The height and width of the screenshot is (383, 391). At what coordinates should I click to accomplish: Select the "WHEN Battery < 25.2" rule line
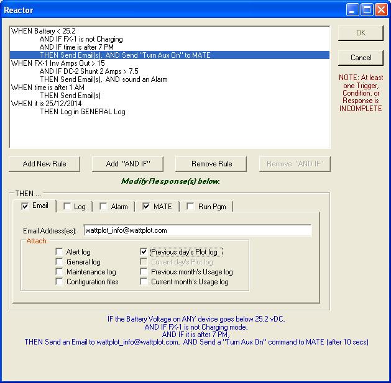[x=43, y=31]
